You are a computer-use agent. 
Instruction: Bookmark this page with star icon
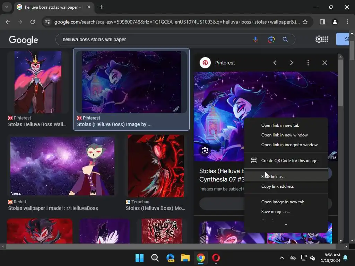coord(305,22)
